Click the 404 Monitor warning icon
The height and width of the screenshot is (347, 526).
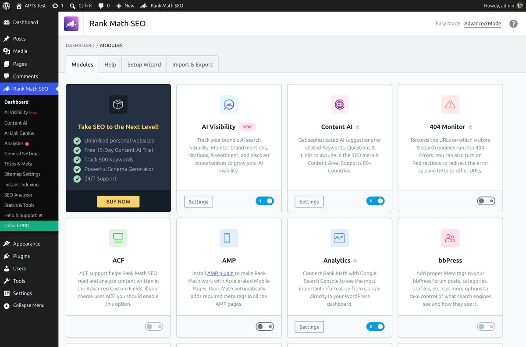click(450, 104)
